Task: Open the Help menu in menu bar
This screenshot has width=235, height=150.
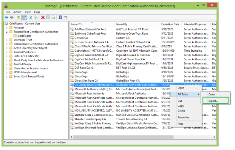Action: coord(37,12)
